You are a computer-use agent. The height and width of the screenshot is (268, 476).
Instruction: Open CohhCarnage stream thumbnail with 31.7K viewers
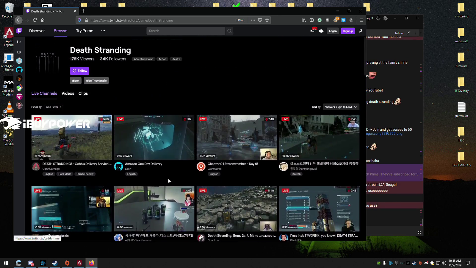72,137
